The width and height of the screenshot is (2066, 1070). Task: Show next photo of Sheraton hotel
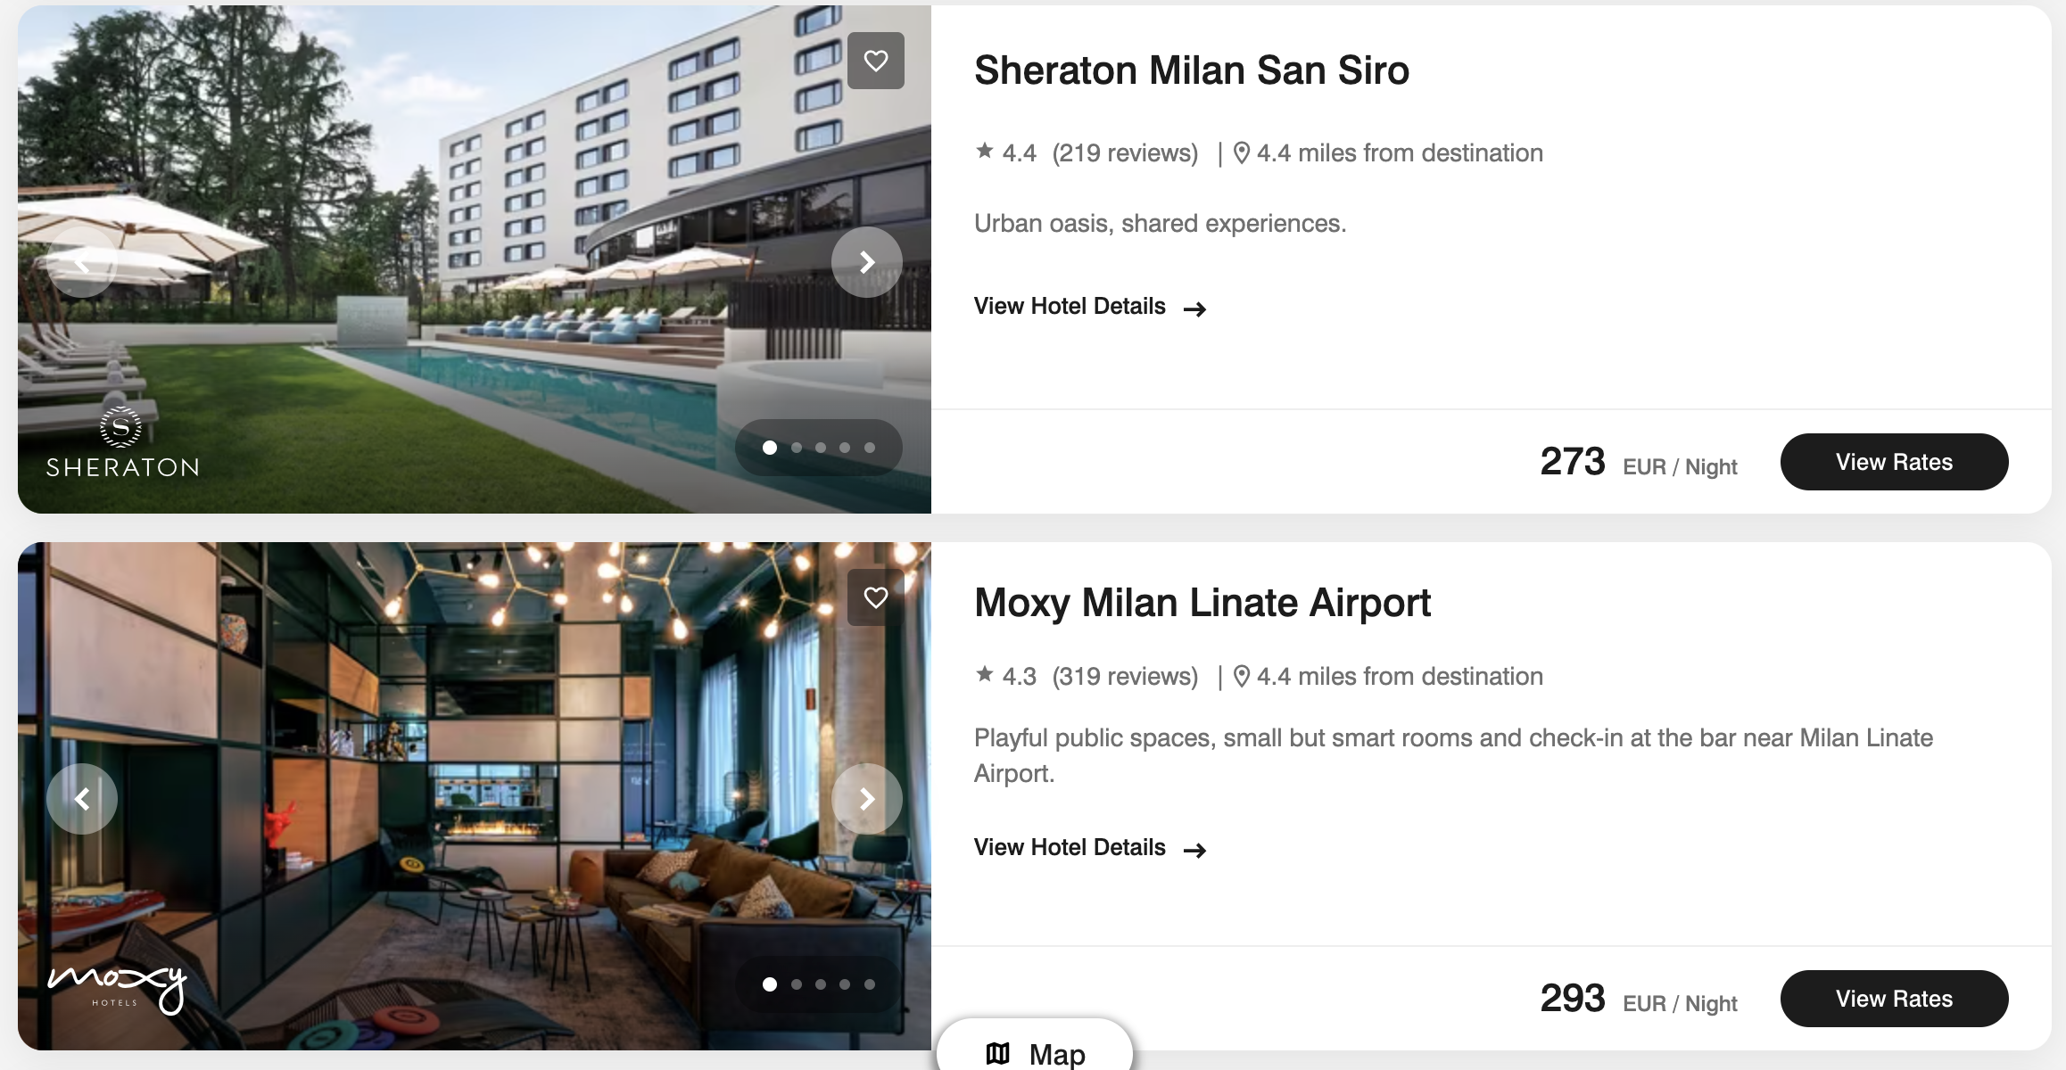pos(866,262)
